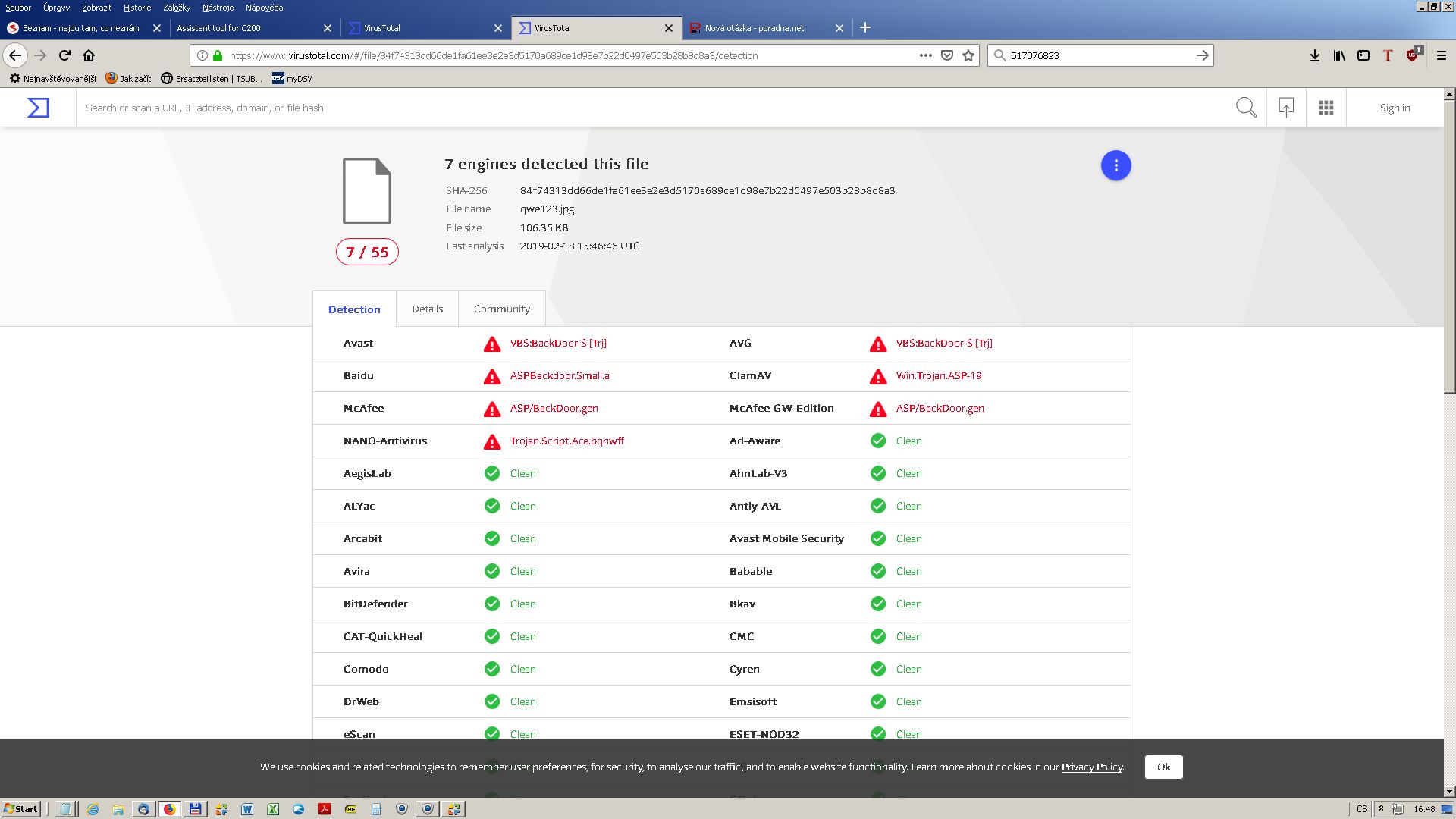Screen dimensions: 1456x819
Task: Open the Záložky menu
Action: pyautogui.click(x=176, y=8)
